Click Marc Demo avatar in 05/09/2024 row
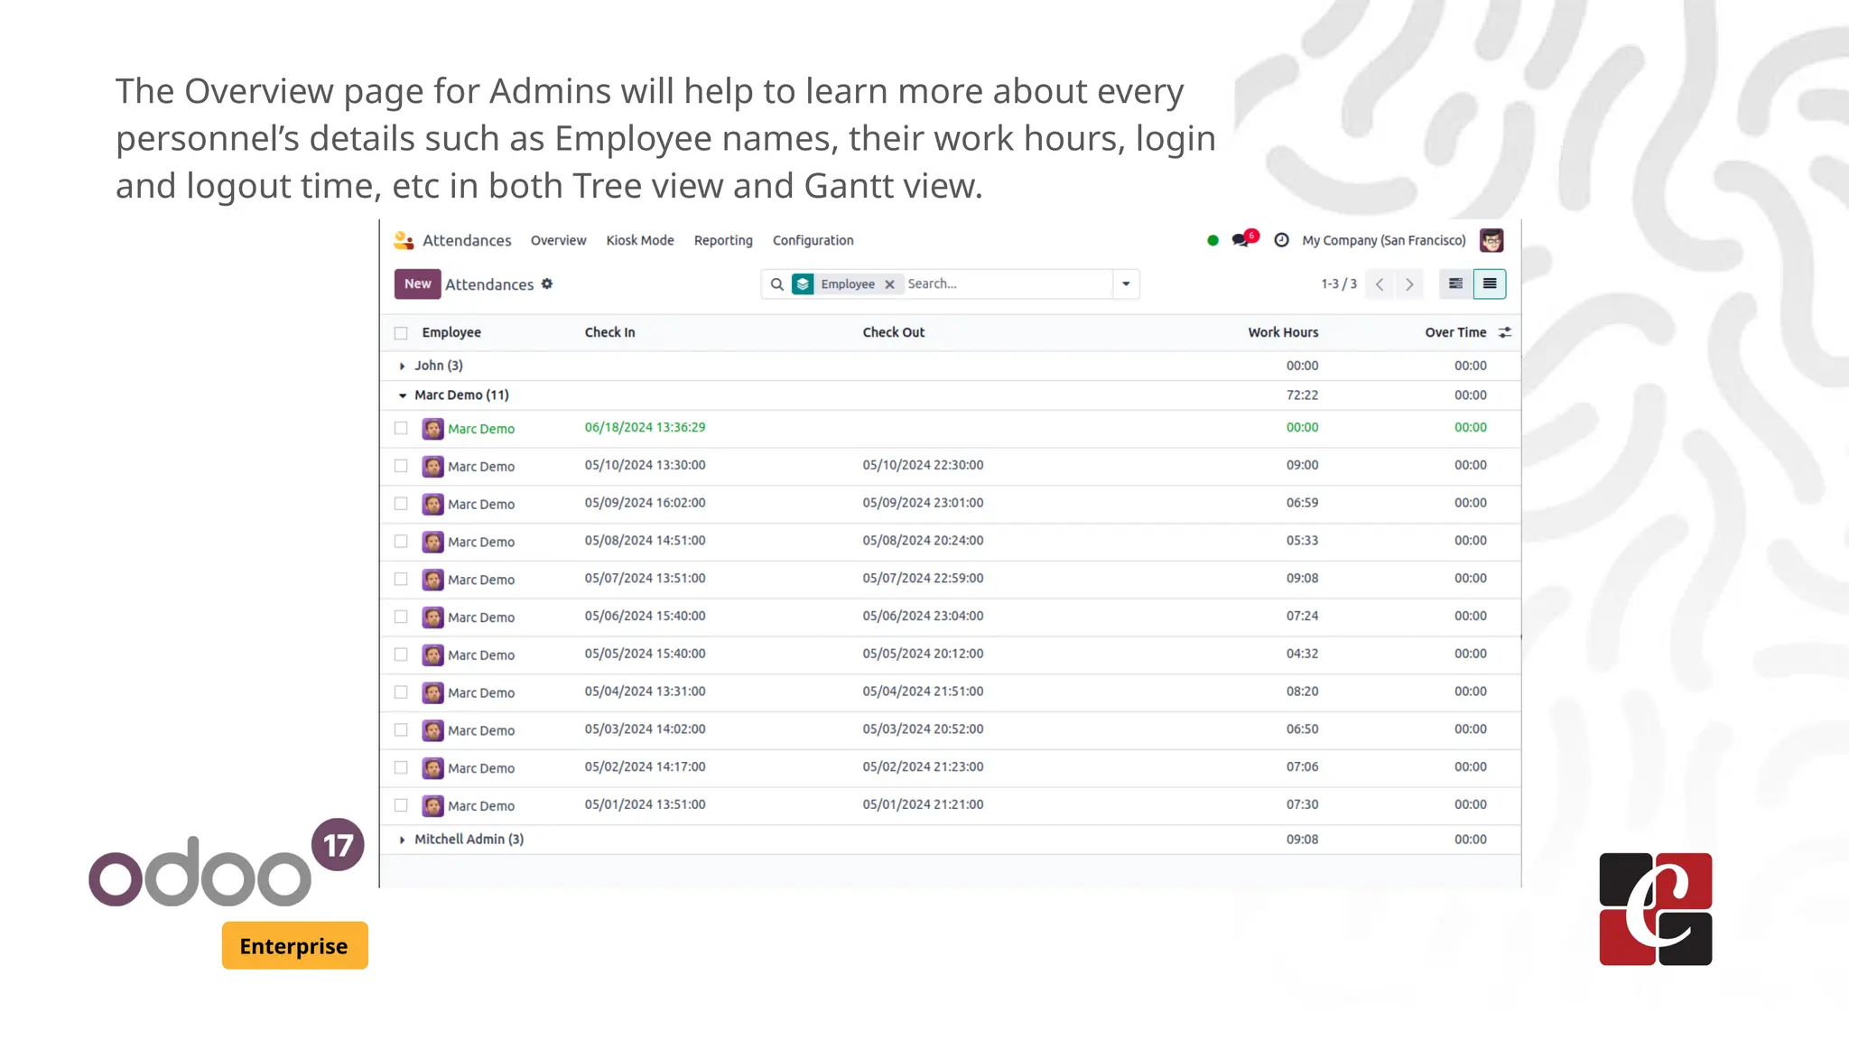The width and height of the screenshot is (1849, 1040). point(433,504)
